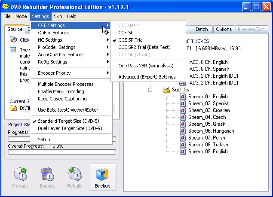This screenshot has height=197, width=273.
Task: Click the notes icon beside description text
Action: 13,50
